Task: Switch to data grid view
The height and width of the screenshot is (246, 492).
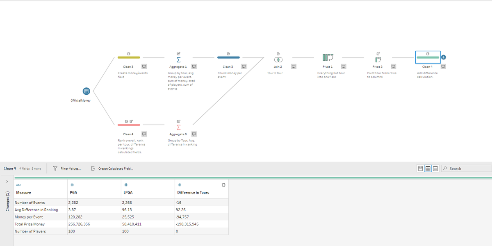Action: (x=428, y=169)
